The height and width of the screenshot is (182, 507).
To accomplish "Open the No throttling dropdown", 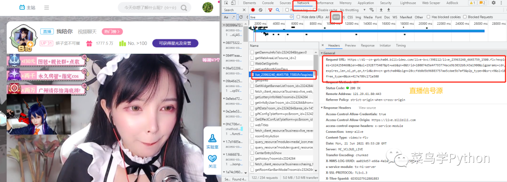I will point(353,10).
